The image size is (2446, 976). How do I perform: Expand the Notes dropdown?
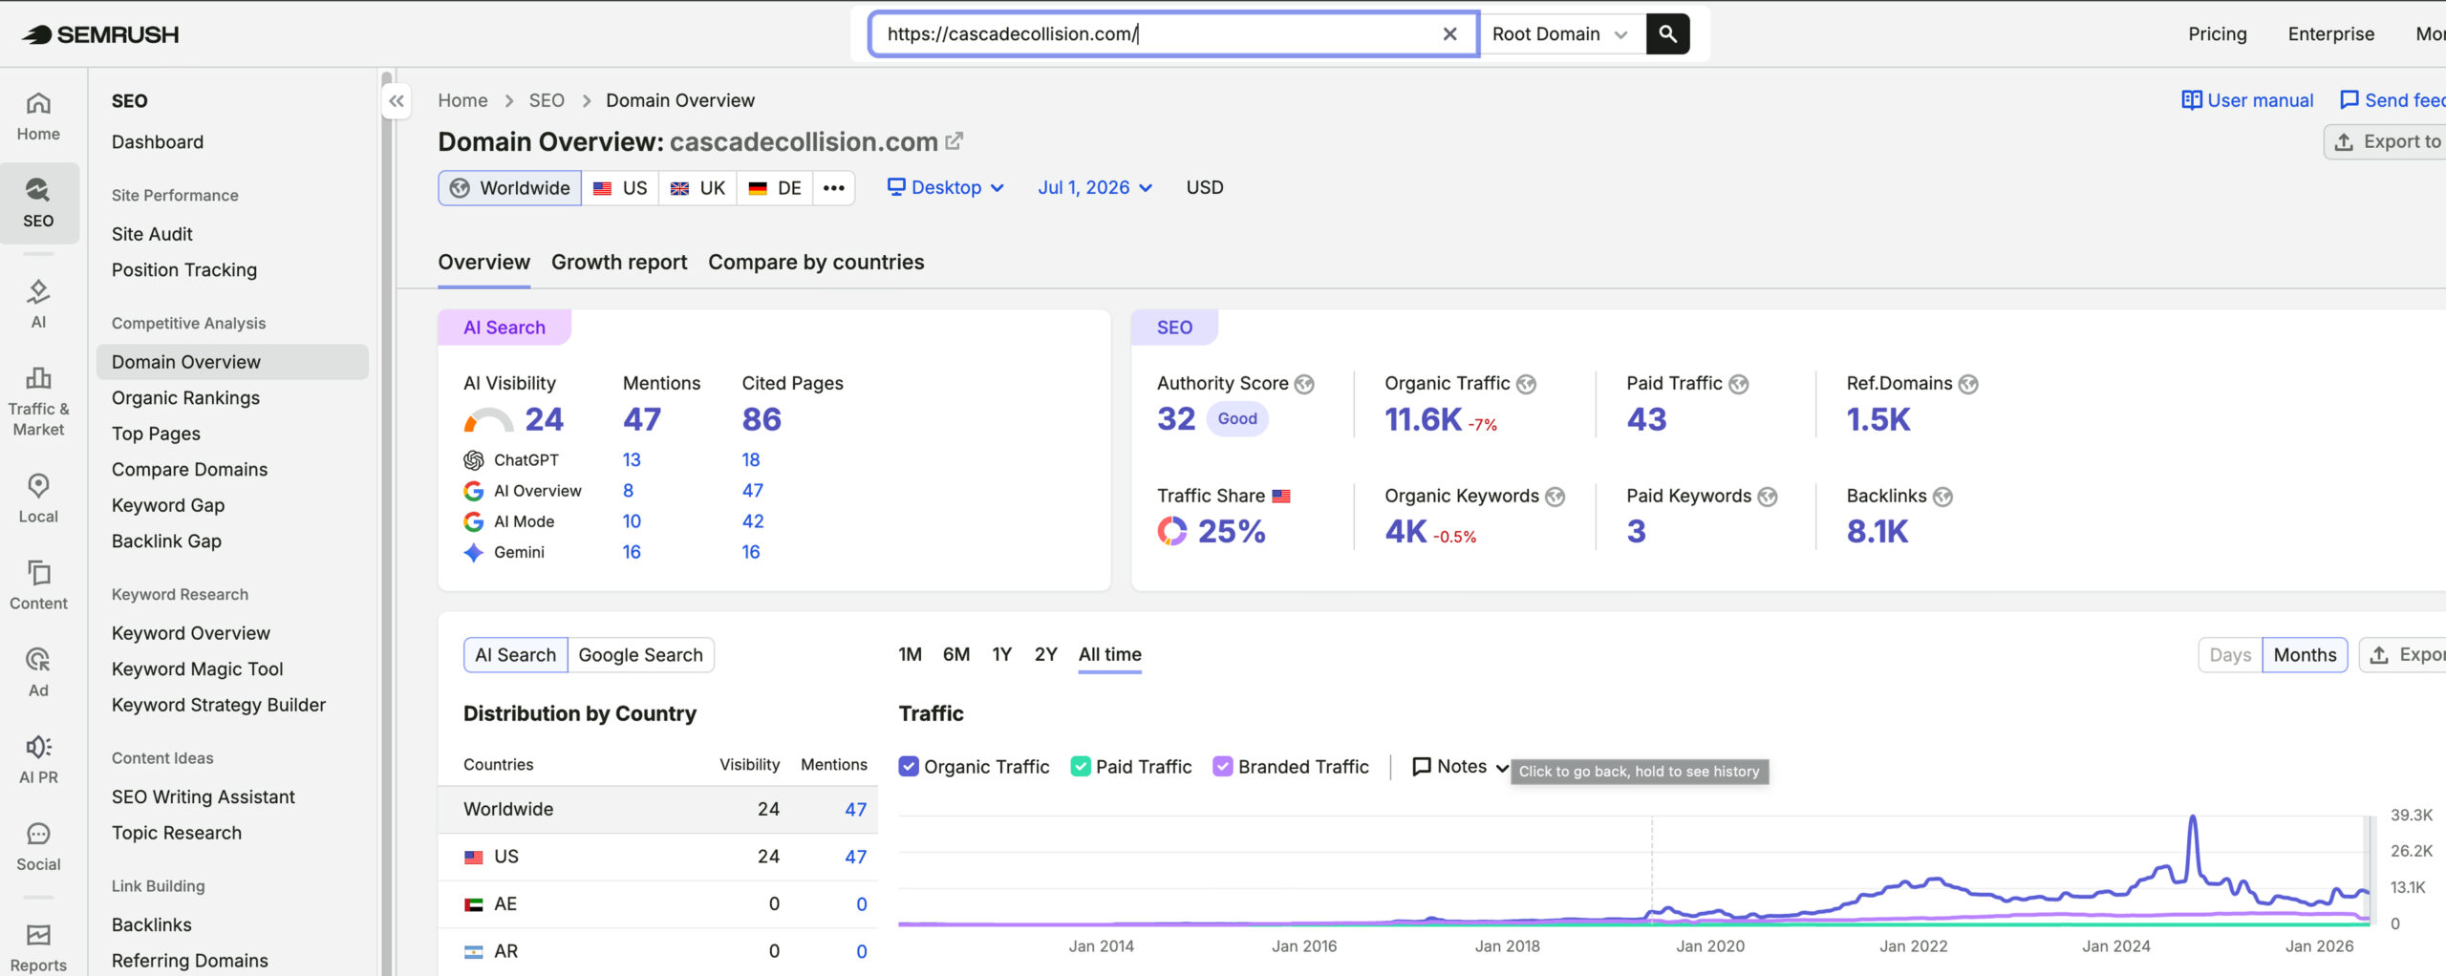coord(1460,766)
